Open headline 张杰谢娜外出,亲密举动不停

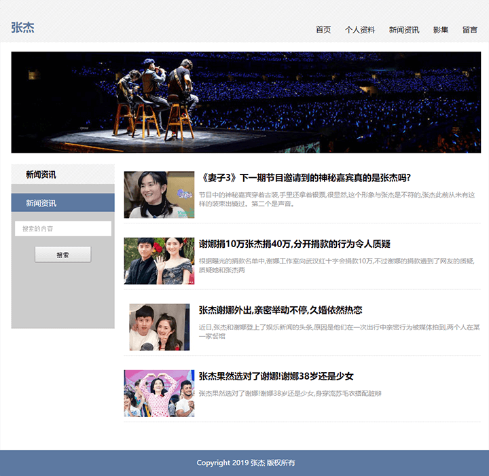pos(280,310)
